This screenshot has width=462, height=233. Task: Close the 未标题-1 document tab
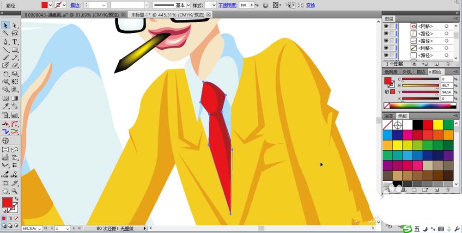[x=209, y=14]
